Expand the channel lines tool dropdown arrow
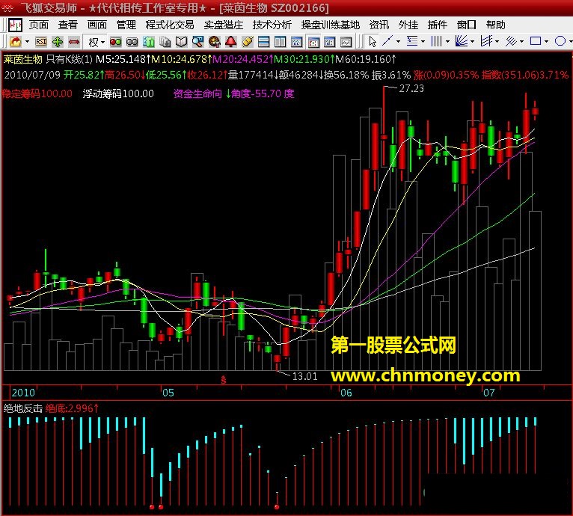 click(x=497, y=42)
